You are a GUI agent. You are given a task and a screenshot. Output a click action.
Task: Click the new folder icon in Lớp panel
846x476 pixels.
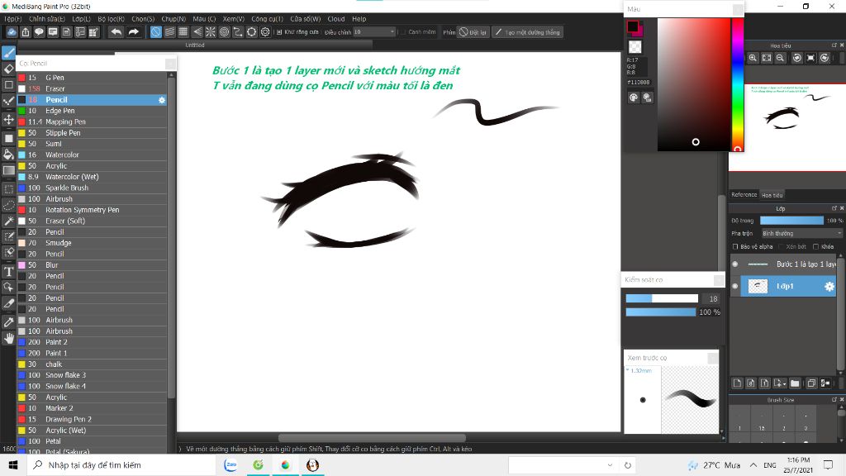coord(795,383)
